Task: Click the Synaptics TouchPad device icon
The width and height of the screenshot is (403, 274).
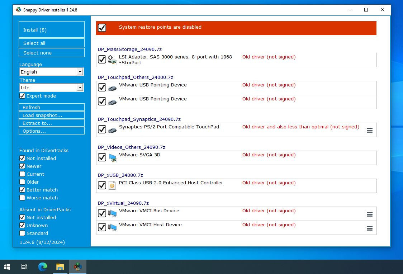Action: 112,130
